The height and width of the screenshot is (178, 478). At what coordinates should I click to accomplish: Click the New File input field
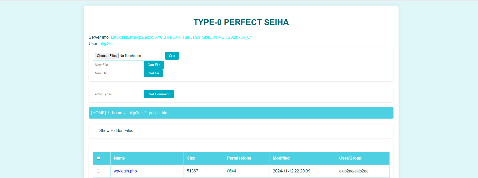[x=116, y=65]
